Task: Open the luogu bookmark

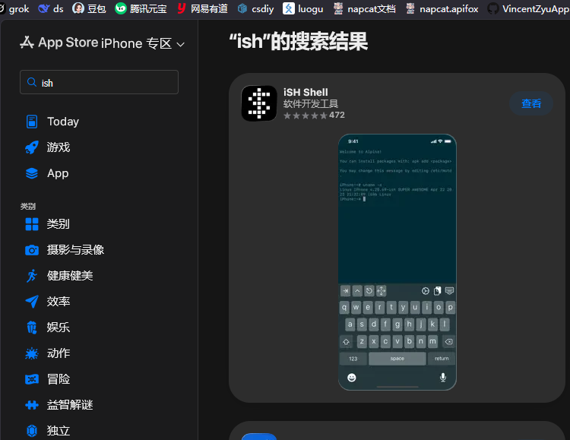Action: (302, 8)
